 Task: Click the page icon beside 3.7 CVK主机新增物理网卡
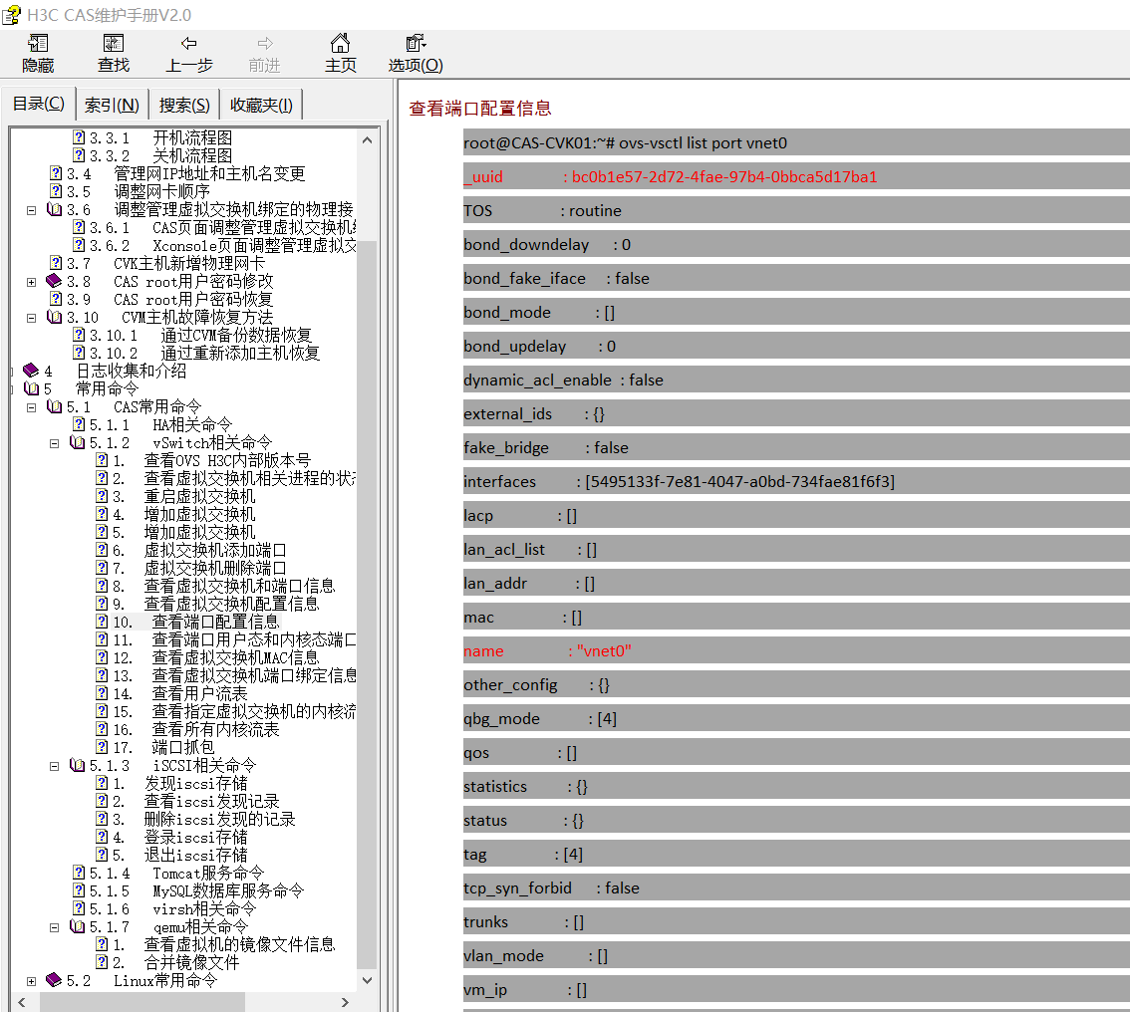[56, 263]
